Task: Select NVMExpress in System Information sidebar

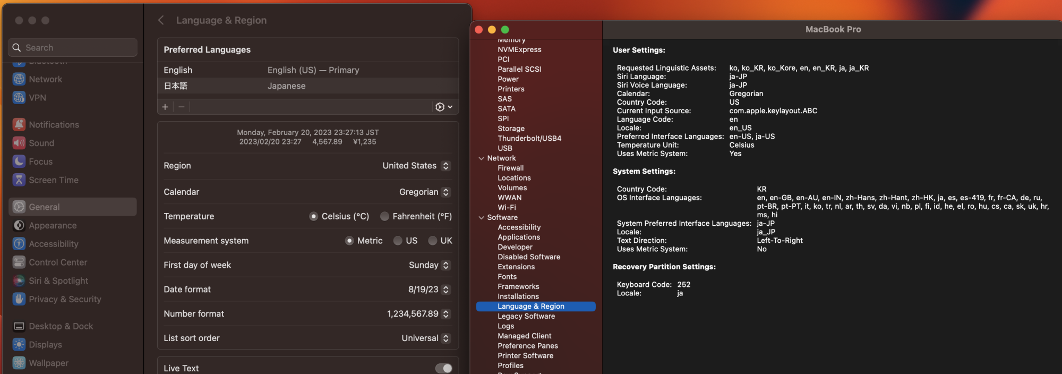Action: (x=519, y=49)
